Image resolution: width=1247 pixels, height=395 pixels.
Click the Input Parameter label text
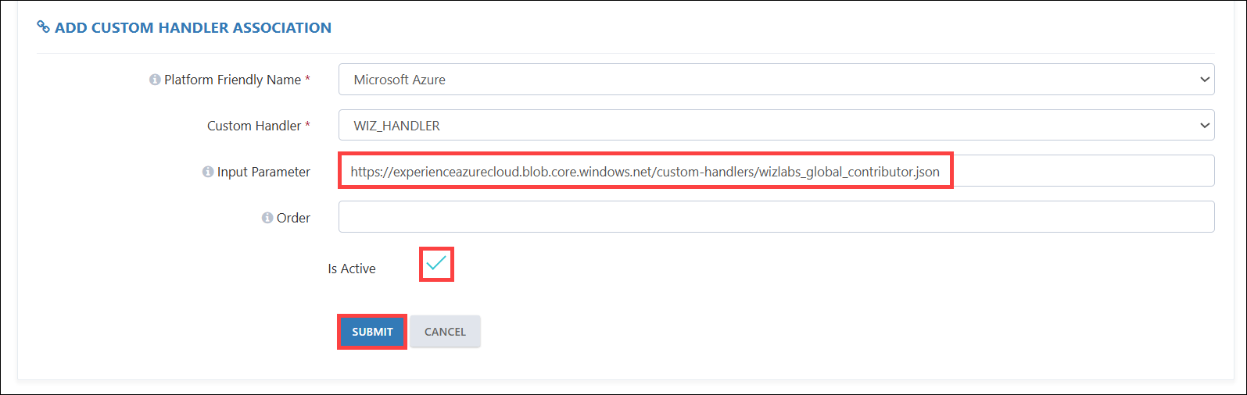(263, 172)
